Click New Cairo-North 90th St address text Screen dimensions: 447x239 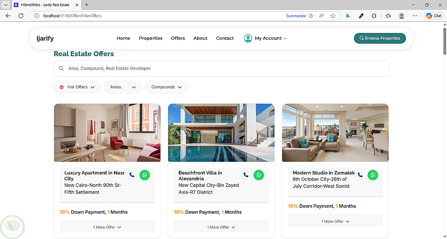(93, 189)
